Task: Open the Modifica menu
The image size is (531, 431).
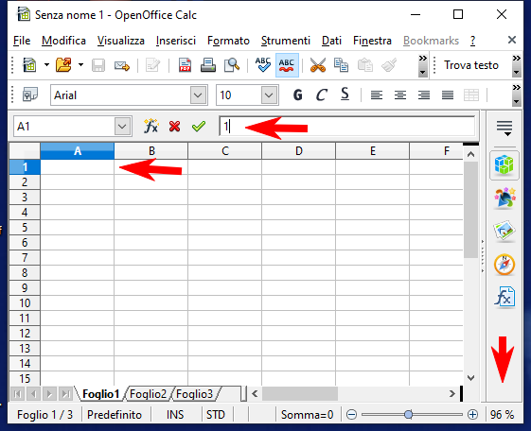Action: point(63,41)
